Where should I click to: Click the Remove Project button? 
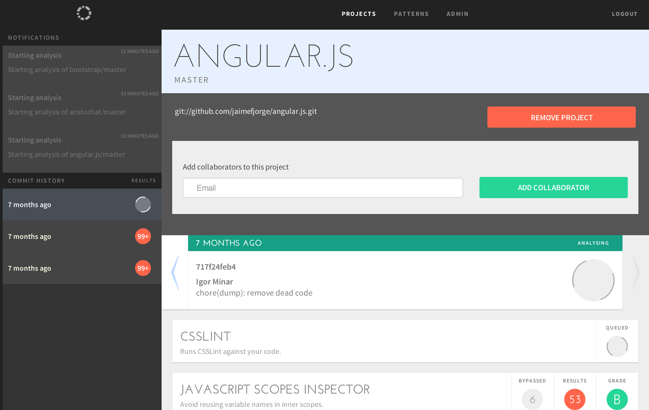[x=561, y=117]
